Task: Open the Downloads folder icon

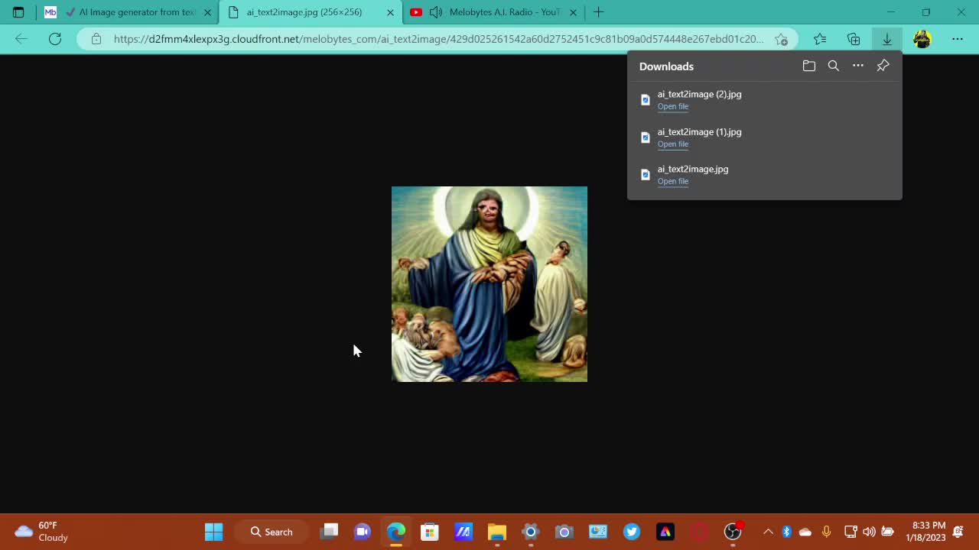Action: click(809, 66)
